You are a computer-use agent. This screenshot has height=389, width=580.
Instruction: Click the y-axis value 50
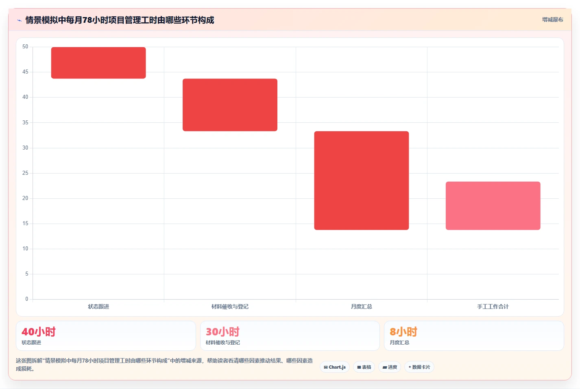[x=25, y=47]
